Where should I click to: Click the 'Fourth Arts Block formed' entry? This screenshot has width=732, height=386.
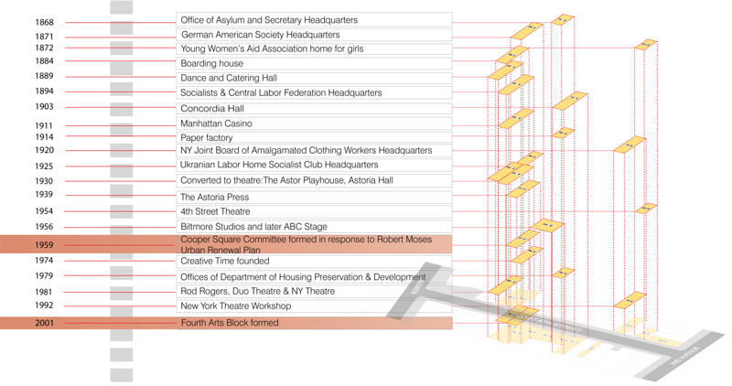[x=314, y=323]
